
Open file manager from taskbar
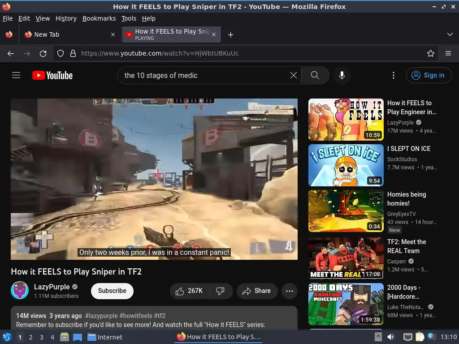point(65,337)
